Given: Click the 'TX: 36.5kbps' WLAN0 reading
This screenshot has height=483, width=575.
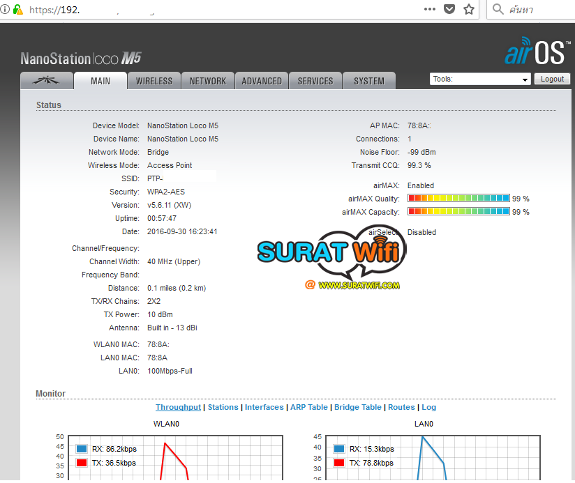Looking at the screenshot, I should 114,463.
